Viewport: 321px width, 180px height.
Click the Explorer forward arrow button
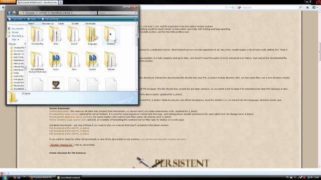pos(14,13)
